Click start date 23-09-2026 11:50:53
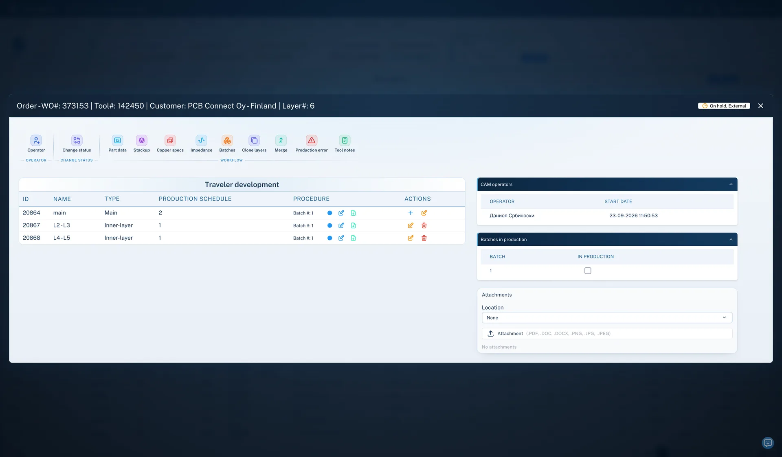Viewport: 782px width, 457px height. pyautogui.click(x=633, y=216)
